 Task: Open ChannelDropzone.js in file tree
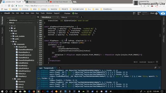(25, 55)
